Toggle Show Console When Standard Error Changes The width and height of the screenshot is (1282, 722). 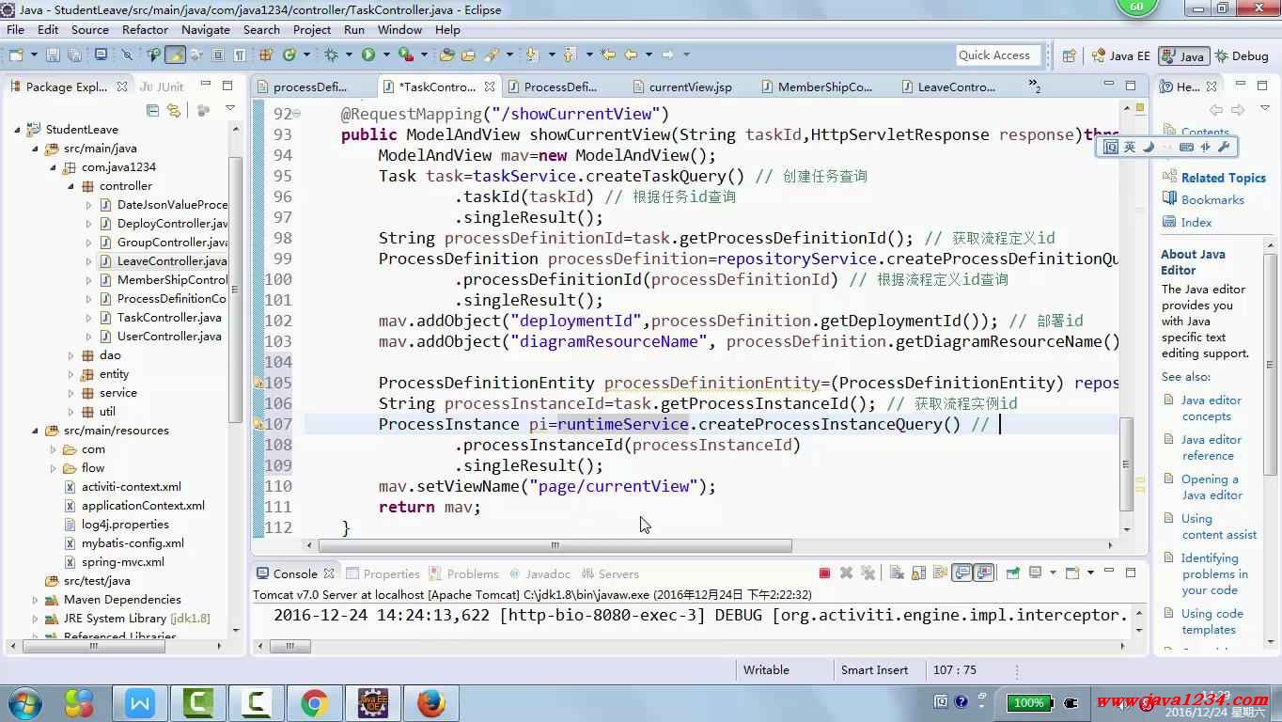point(984,573)
